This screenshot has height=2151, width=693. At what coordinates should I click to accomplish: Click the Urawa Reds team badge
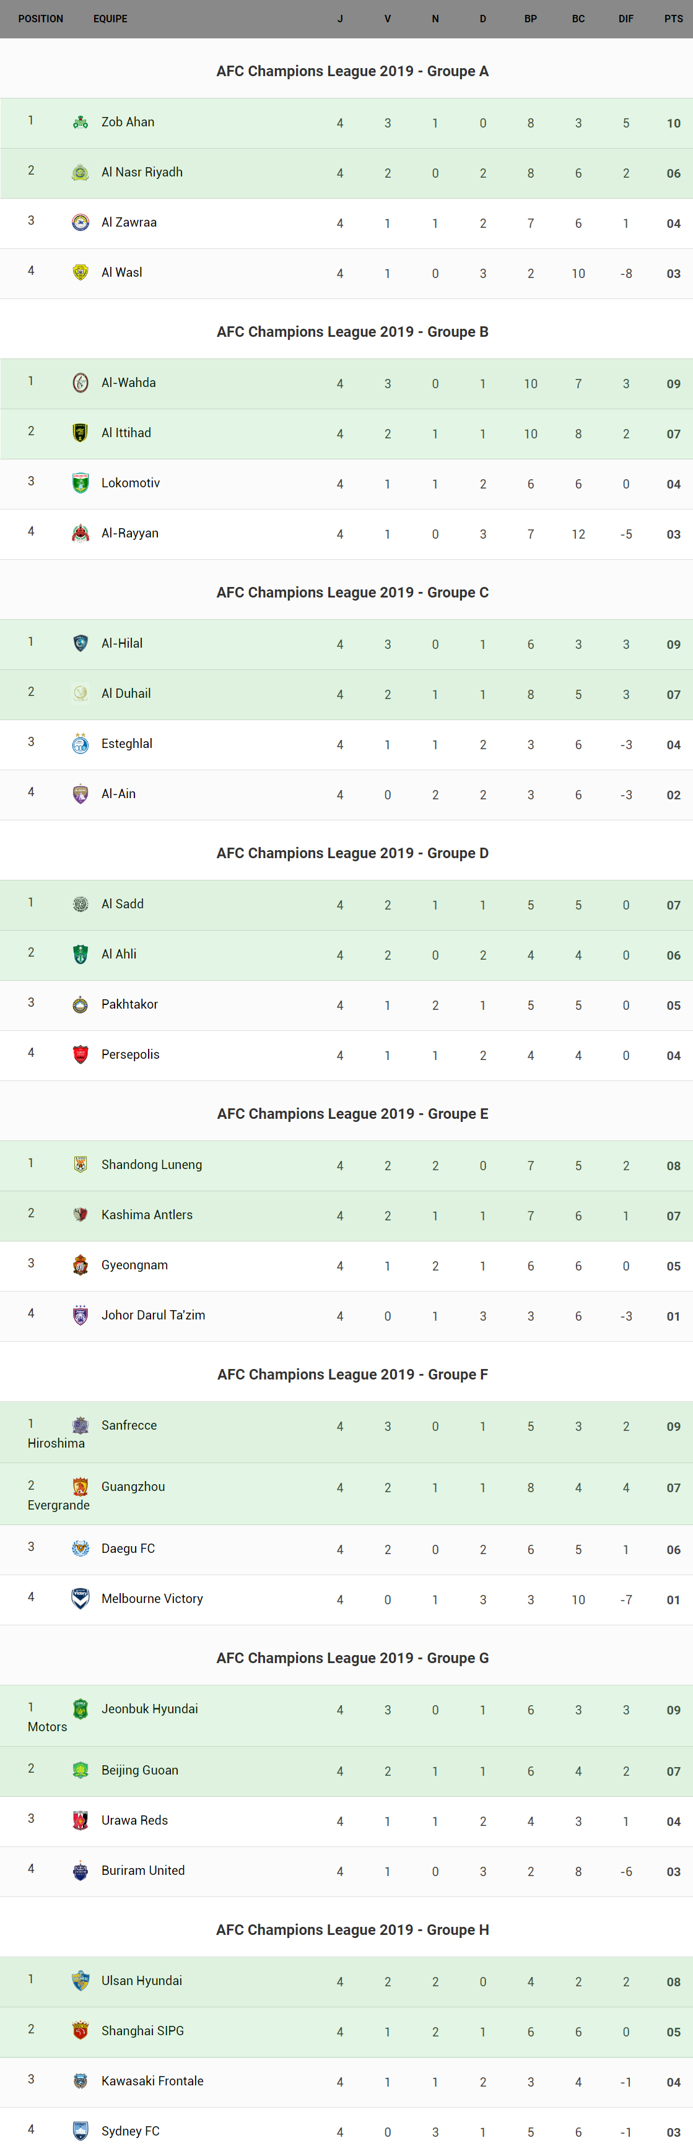coord(80,1820)
